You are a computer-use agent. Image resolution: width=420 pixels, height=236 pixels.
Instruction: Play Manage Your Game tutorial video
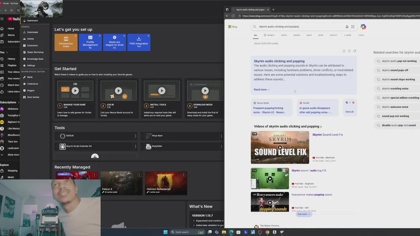tap(75, 91)
